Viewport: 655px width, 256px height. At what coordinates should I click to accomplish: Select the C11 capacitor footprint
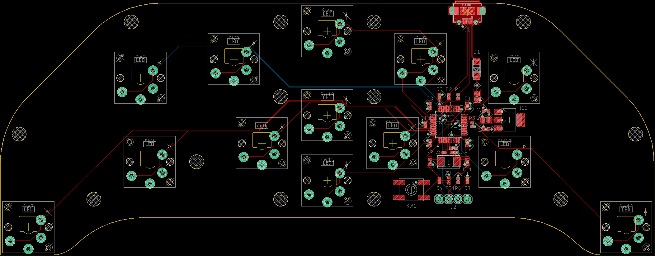click(467, 162)
